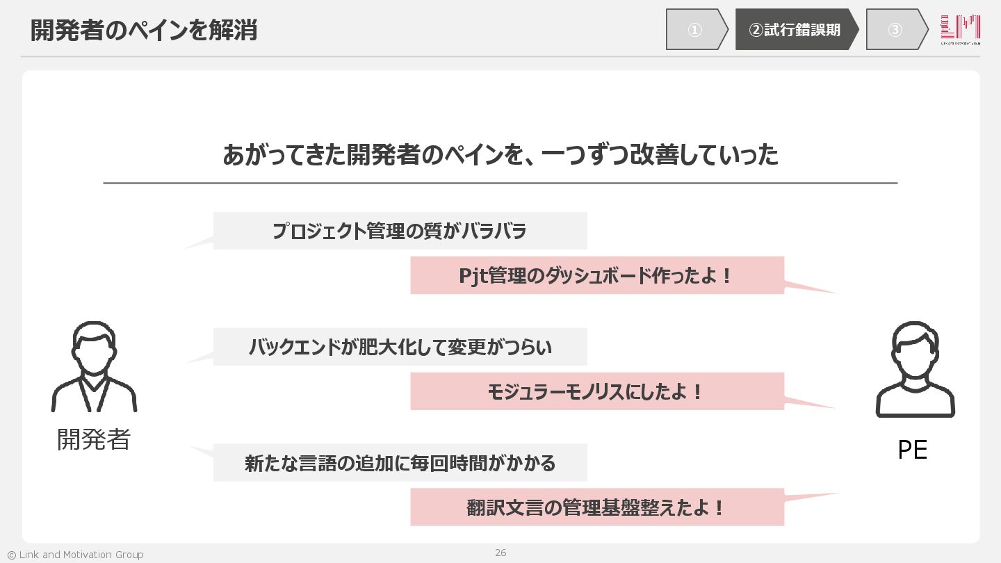
Task: Click the Pjt管理のダッシュボード作ったよ！ bubble
Action: [x=597, y=275]
